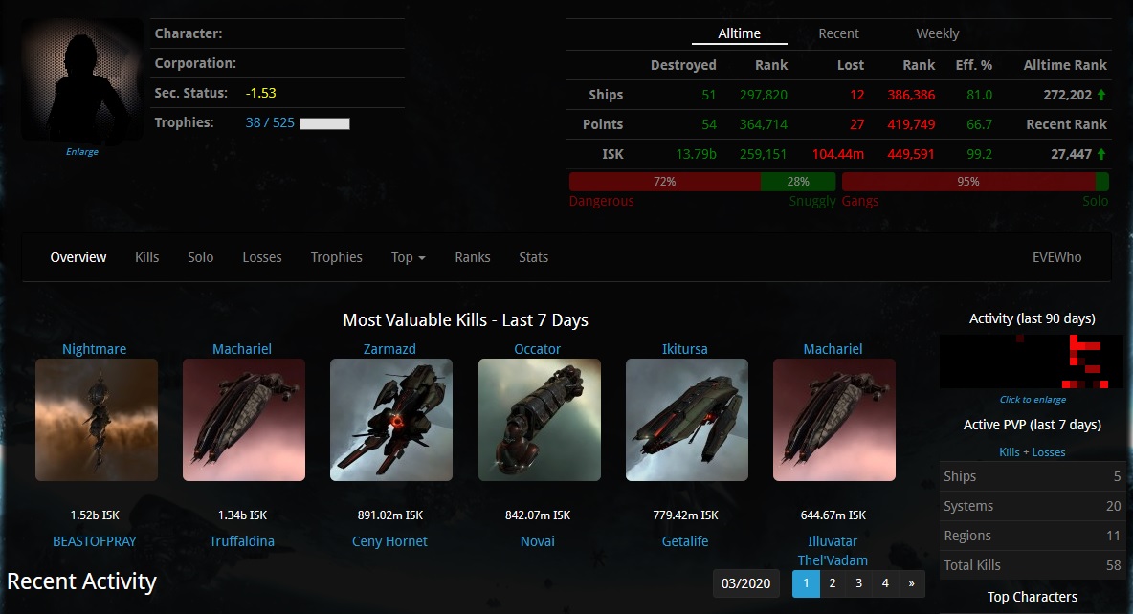The image size is (1133, 614).
Task: Open the Truffaldina pilot link
Action: (x=242, y=541)
